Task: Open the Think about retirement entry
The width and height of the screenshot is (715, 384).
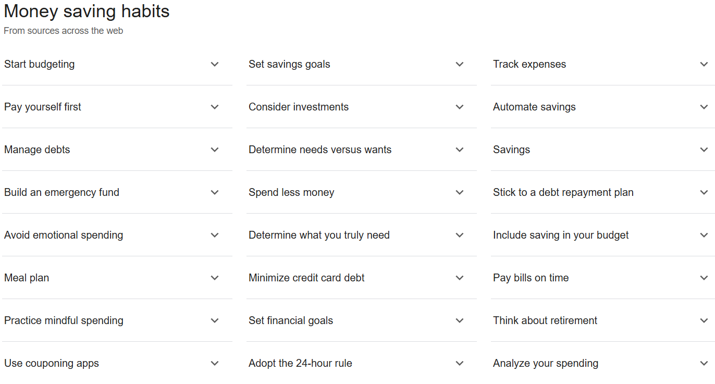Action: (x=705, y=320)
